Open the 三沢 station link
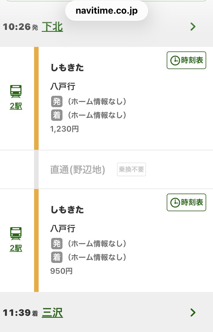Image resolution: width=213 pixels, height=332 pixels. [x=52, y=313]
